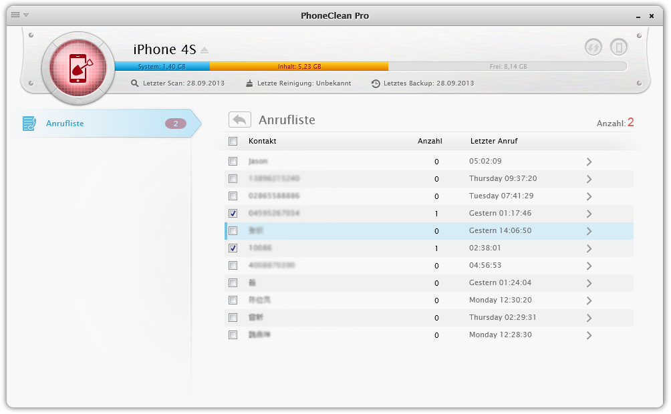Check the box for the 04:56:53 row

coord(233,266)
